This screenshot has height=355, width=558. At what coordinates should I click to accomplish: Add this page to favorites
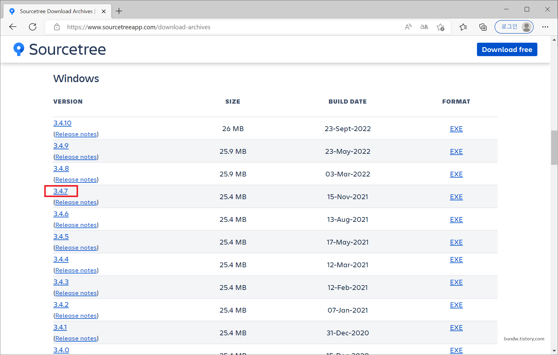tap(440, 27)
